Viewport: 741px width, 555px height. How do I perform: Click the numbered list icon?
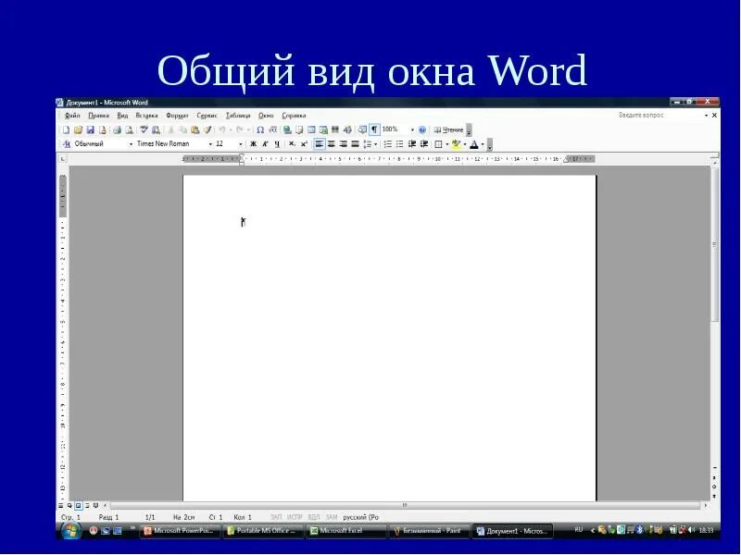pos(387,144)
